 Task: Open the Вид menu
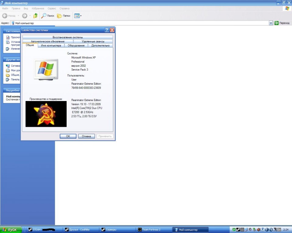coord(26,8)
